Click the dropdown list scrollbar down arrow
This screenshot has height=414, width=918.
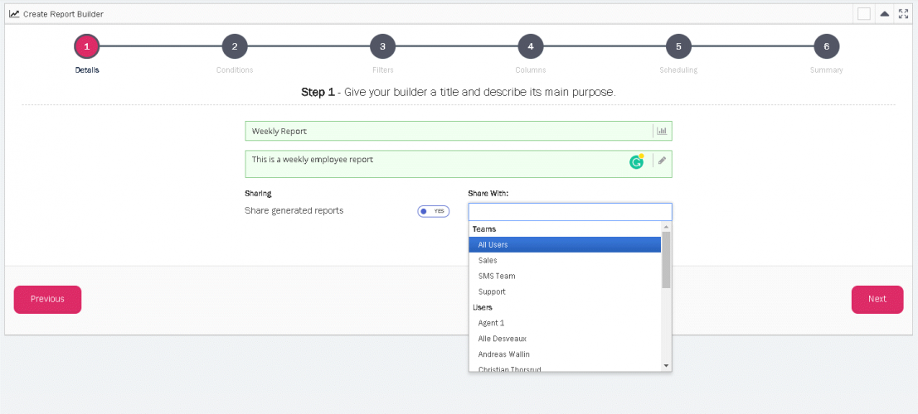(666, 365)
